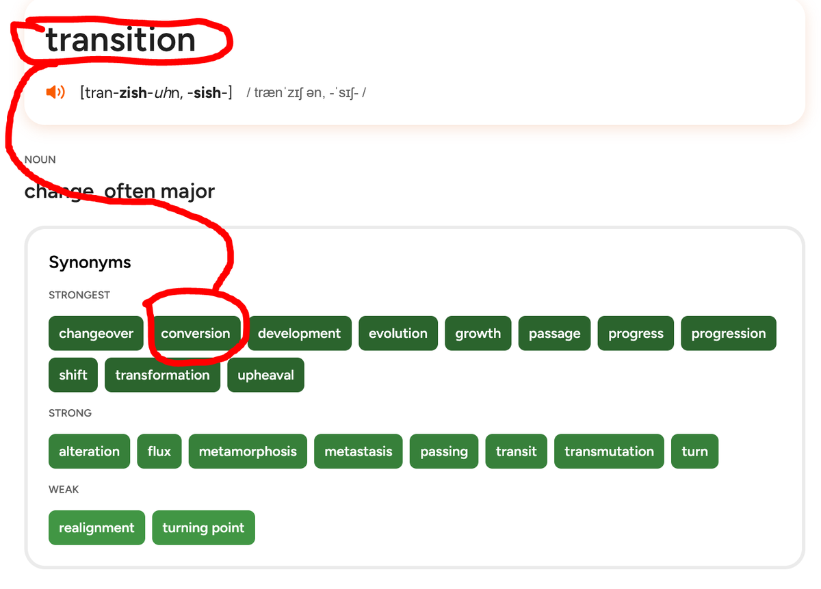Open the 'alteration' synonym

pos(90,451)
